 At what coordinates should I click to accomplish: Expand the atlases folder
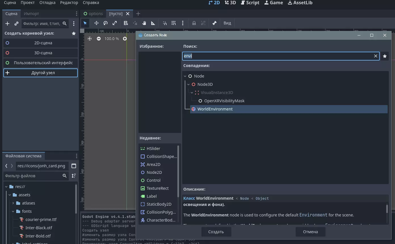tap(13, 203)
